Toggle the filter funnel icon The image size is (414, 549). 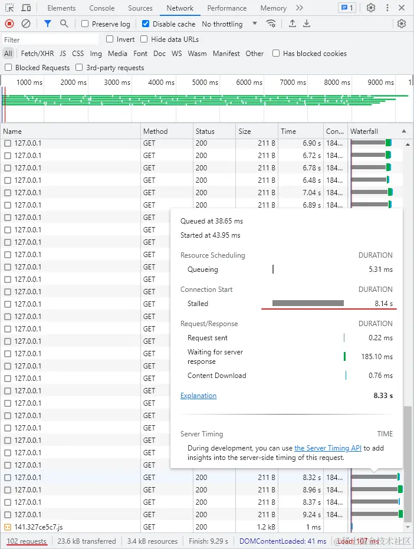(48, 24)
